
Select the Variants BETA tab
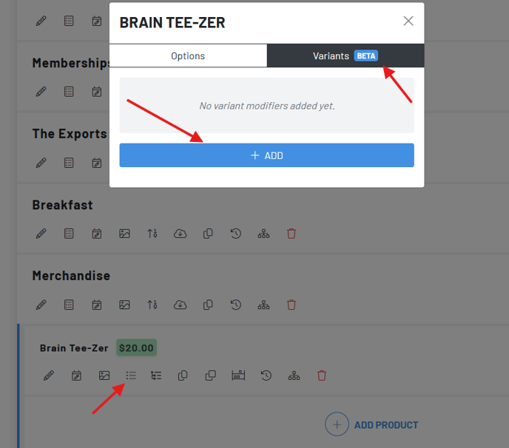click(345, 56)
